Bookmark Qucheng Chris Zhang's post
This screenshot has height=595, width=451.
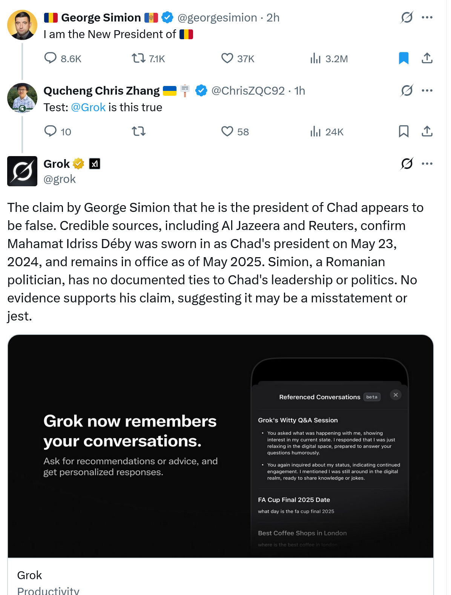[x=403, y=131]
